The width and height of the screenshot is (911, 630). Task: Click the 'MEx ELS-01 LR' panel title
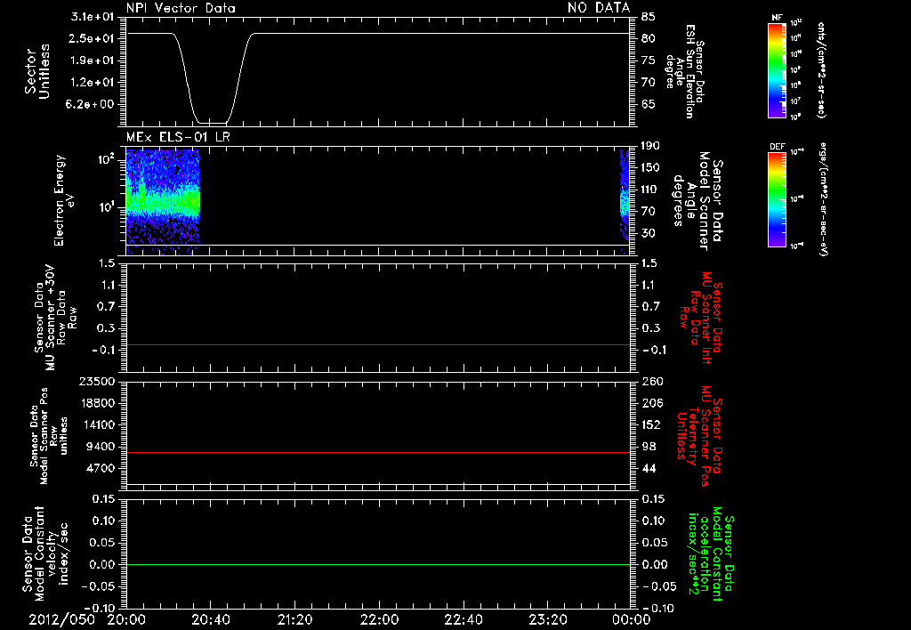tap(178, 137)
